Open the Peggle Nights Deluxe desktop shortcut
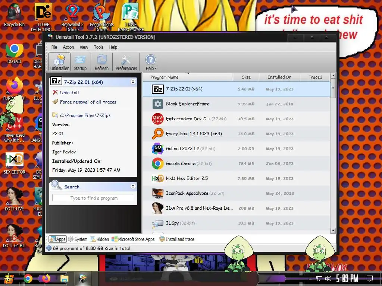This screenshot has height=286, width=382. [101, 17]
